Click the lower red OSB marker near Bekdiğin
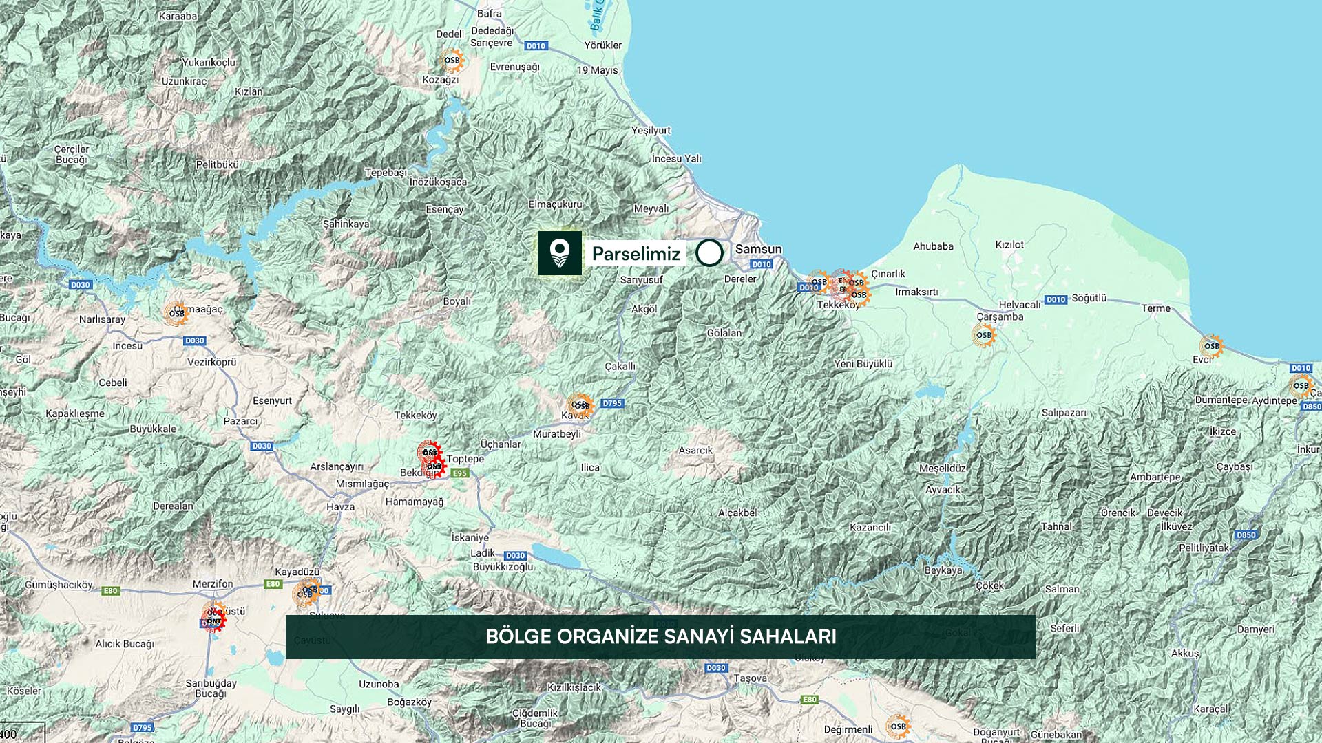This screenshot has height=743, width=1322. click(434, 466)
